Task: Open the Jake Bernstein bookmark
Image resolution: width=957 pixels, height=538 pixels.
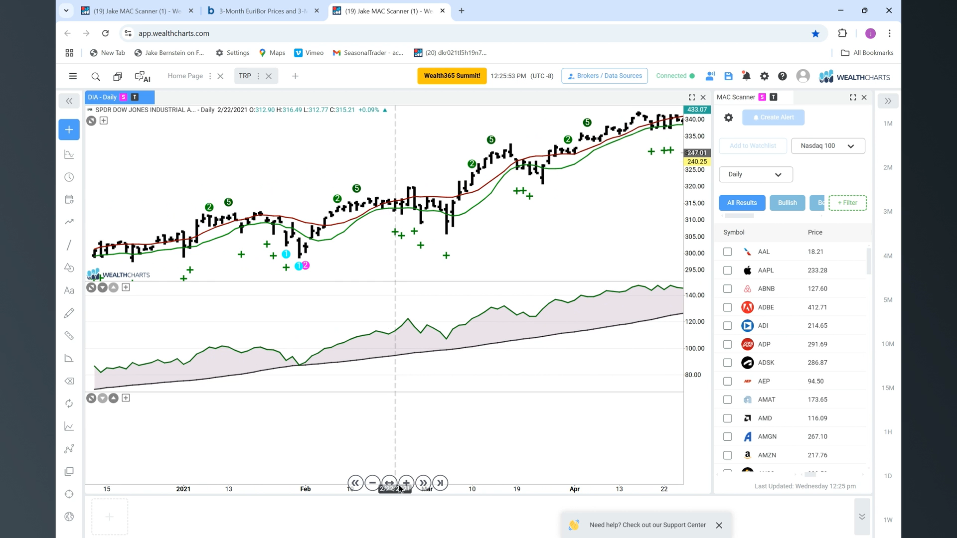Action: pyautogui.click(x=169, y=53)
